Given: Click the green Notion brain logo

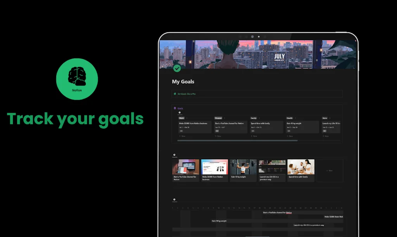Looking at the screenshot, I should [77, 79].
